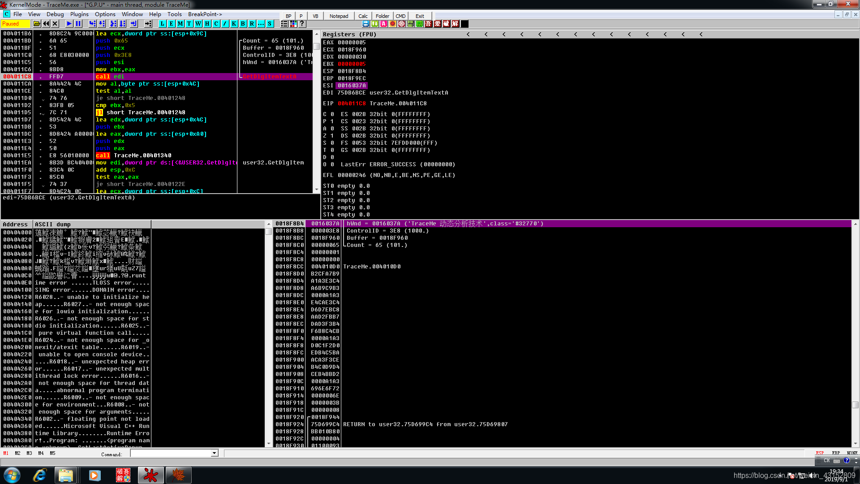860x484 pixels.
Task: Show Handles with H button
Action: (x=207, y=24)
